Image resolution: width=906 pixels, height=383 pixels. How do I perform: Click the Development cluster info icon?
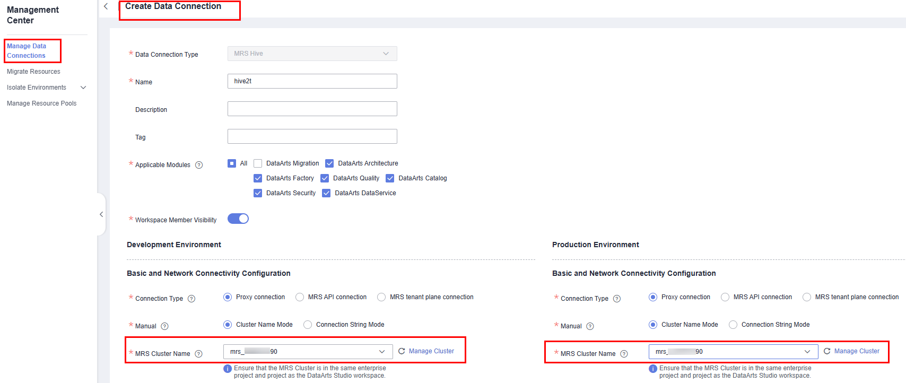tap(228, 369)
